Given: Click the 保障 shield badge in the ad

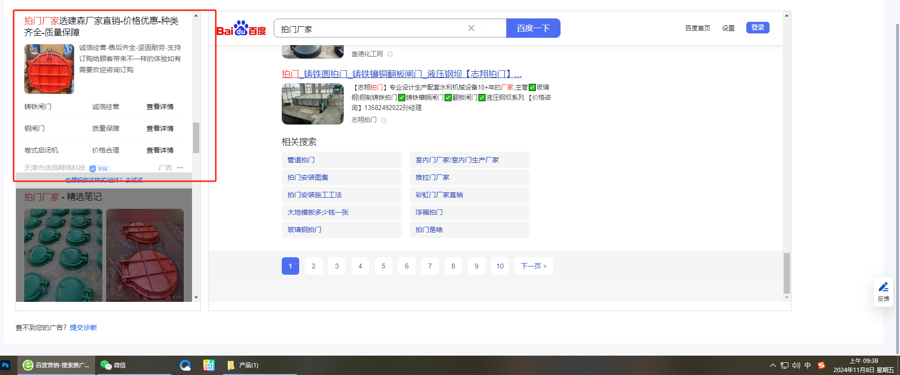Looking at the screenshot, I should tap(100, 169).
